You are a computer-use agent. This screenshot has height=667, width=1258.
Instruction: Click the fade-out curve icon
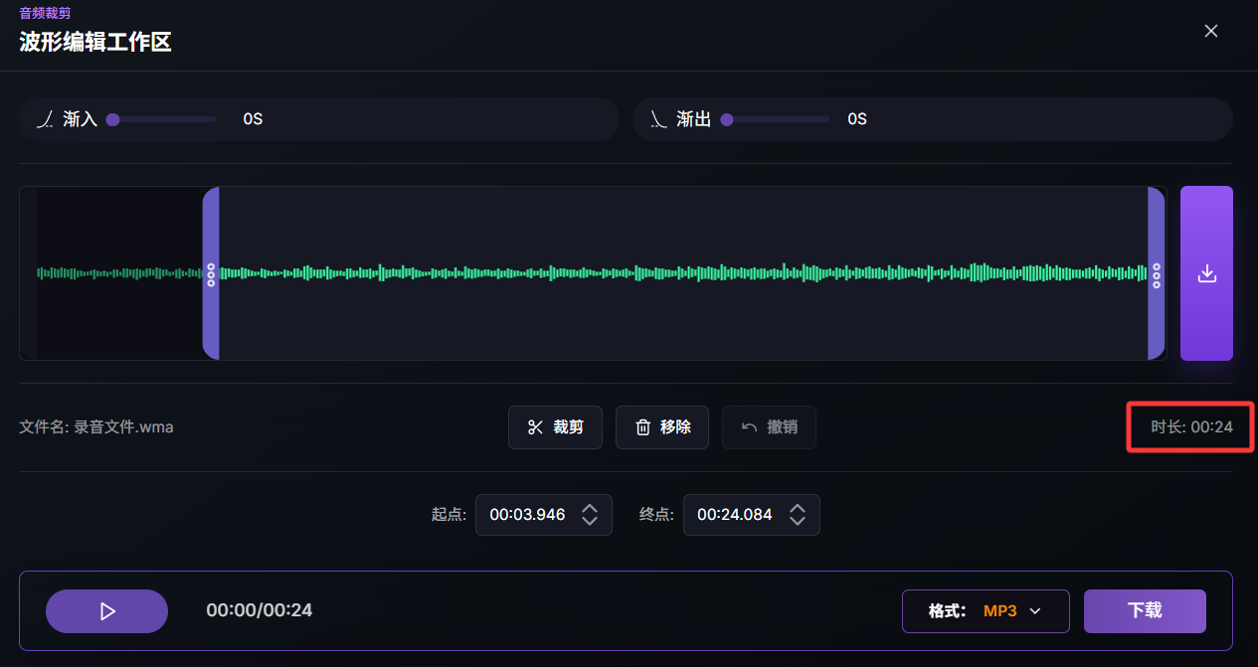(658, 119)
